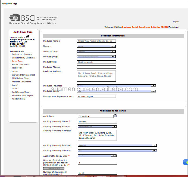Click Business Social Compliance Initiative (BSCI) link

(x=145, y=27)
